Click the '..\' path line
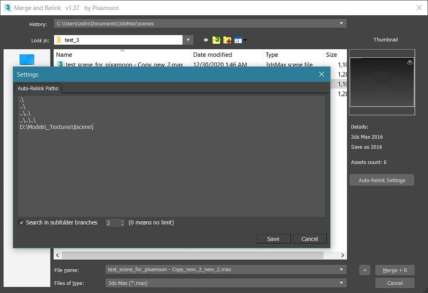 pyautogui.click(x=22, y=107)
